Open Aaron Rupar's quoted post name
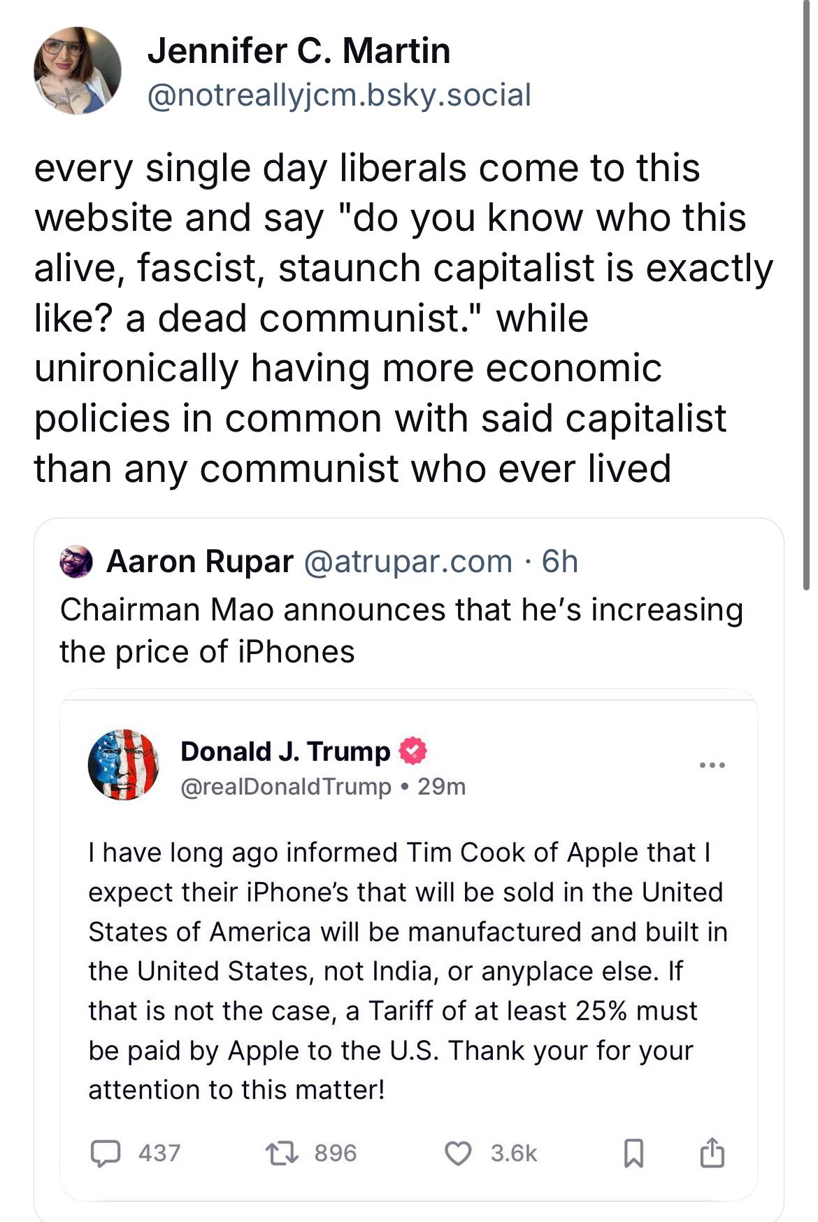The image size is (818, 1222). point(199,562)
